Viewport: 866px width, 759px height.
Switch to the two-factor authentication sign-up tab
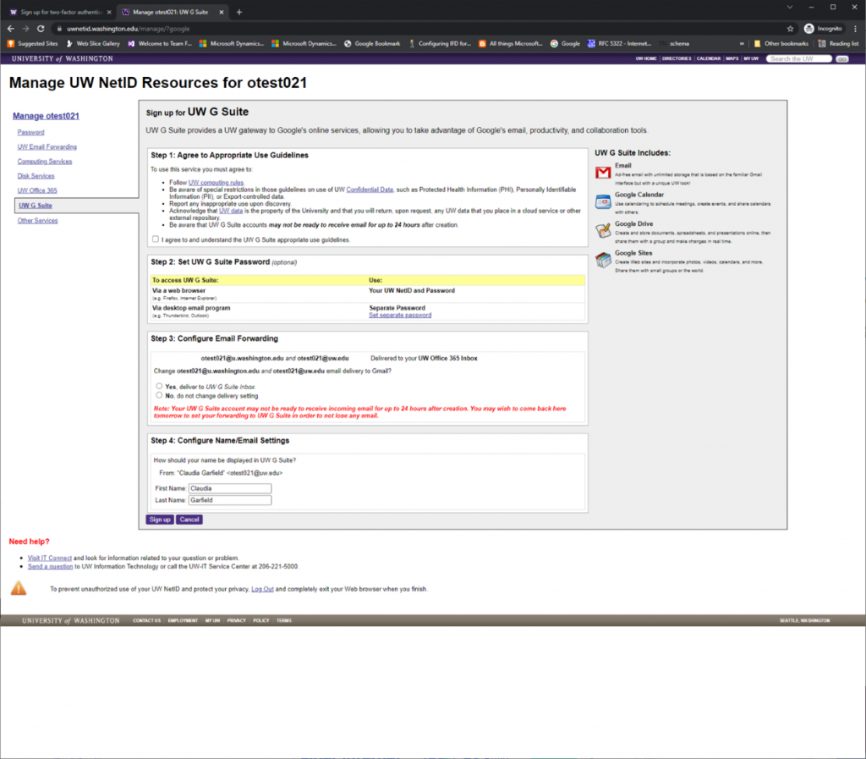pos(60,12)
